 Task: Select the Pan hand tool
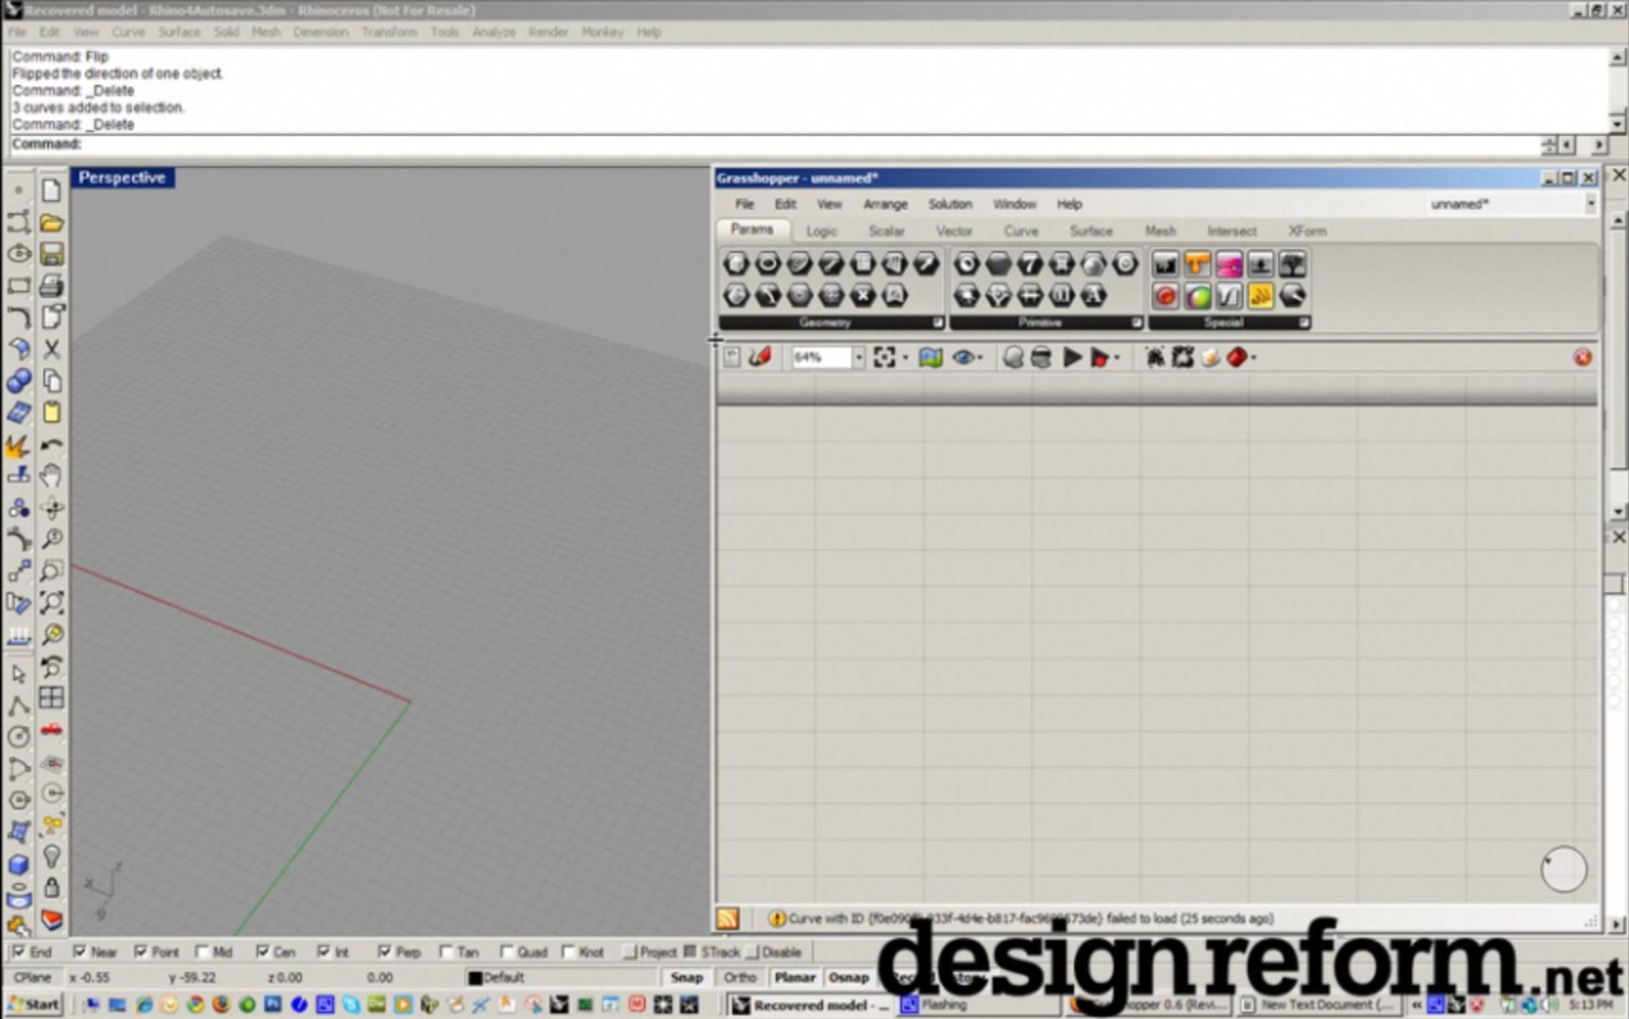[52, 476]
